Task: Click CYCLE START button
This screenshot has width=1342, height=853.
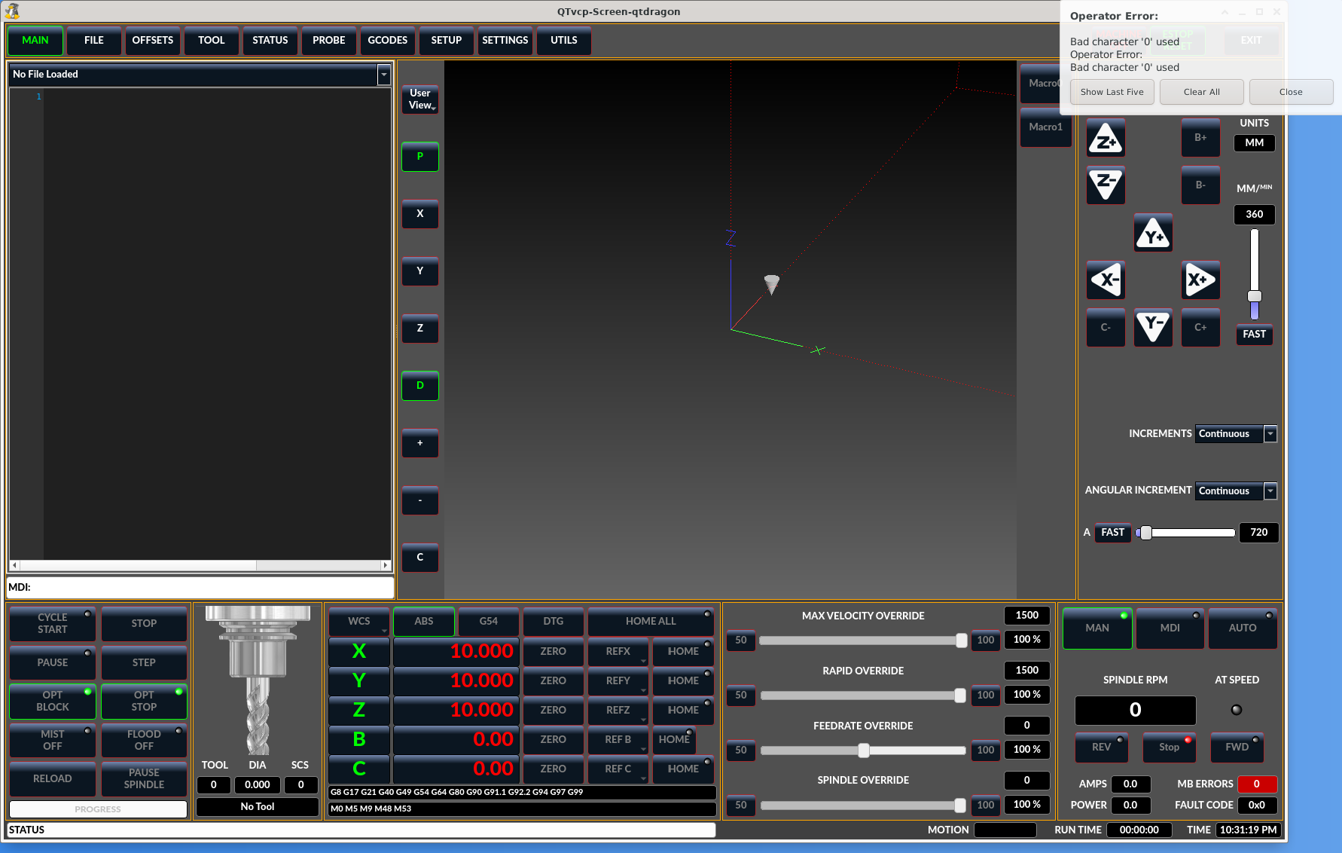Action: click(53, 623)
